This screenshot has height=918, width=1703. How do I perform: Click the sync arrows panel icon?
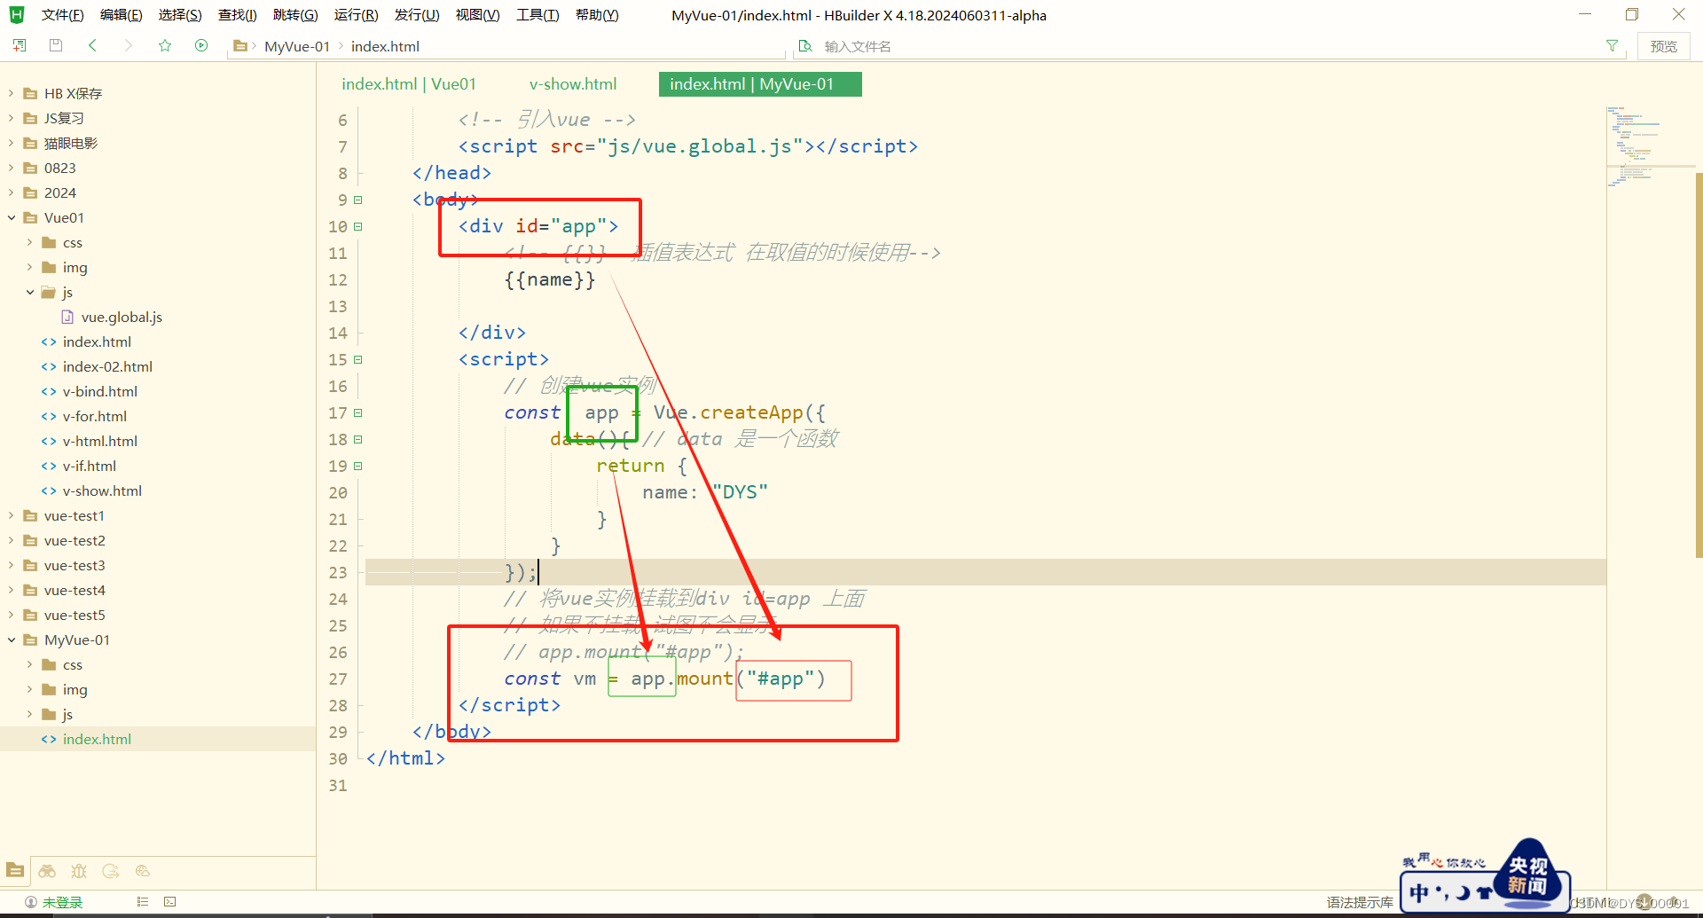[x=111, y=871]
